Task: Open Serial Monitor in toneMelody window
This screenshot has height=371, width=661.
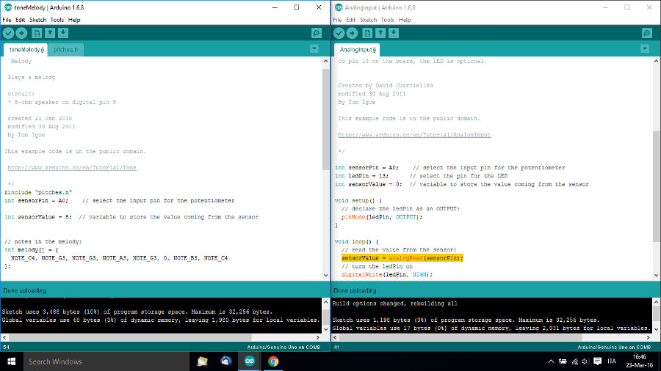Action: click(316, 33)
